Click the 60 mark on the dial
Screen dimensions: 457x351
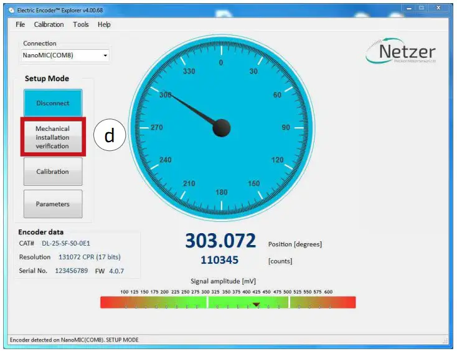click(x=277, y=95)
